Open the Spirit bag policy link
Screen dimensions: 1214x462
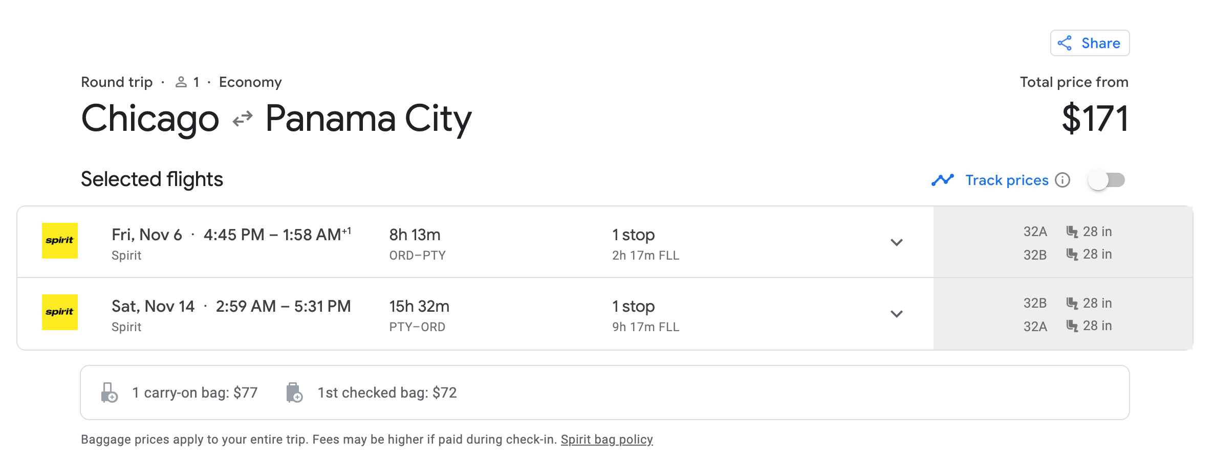coord(606,440)
